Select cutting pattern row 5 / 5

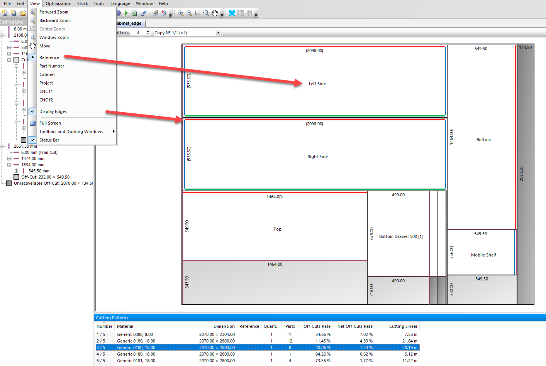click(257, 361)
